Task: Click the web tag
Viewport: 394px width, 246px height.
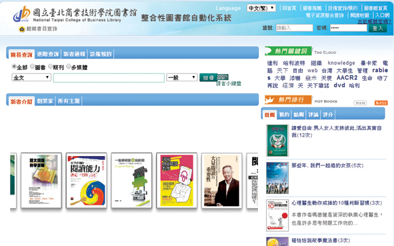Action: click(313, 71)
